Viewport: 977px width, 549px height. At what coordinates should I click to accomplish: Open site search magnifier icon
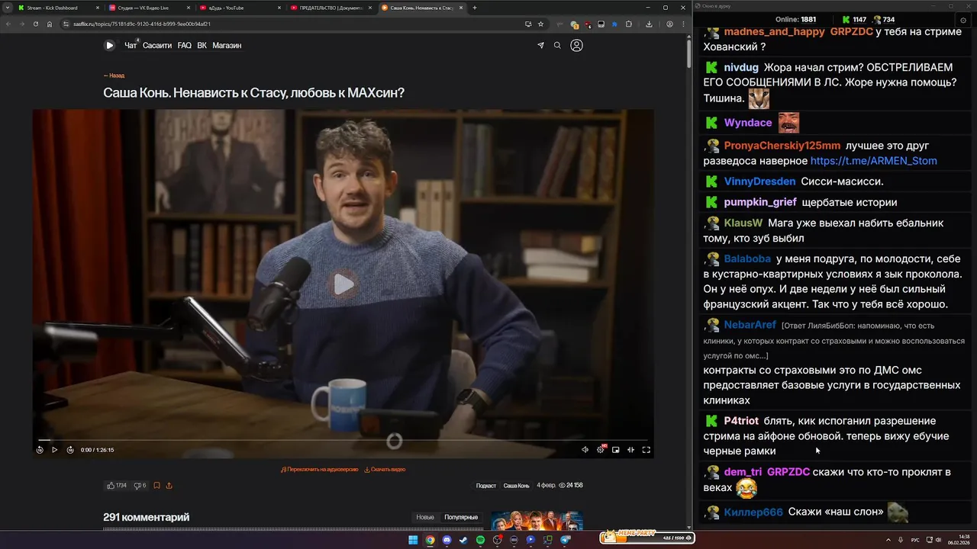tap(557, 46)
